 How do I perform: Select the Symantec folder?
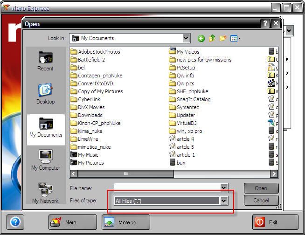(184, 107)
